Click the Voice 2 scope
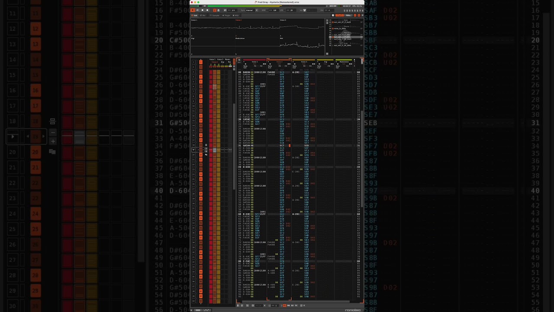The height and width of the screenshot is (312, 554). pyautogui.click(x=258, y=29)
